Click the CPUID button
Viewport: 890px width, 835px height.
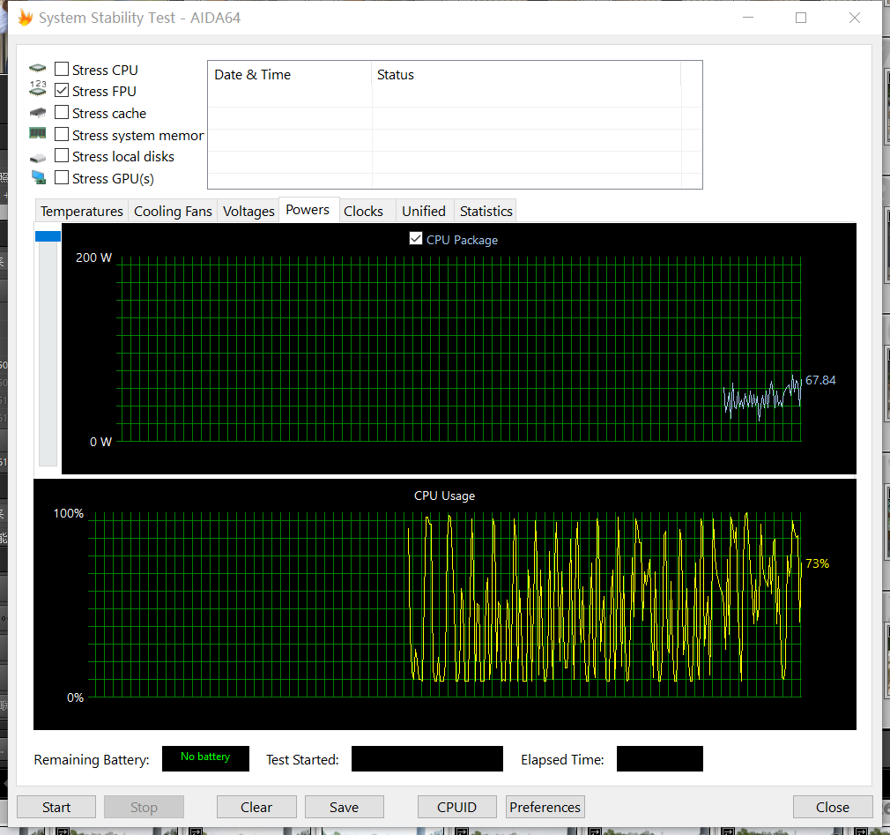click(x=456, y=807)
